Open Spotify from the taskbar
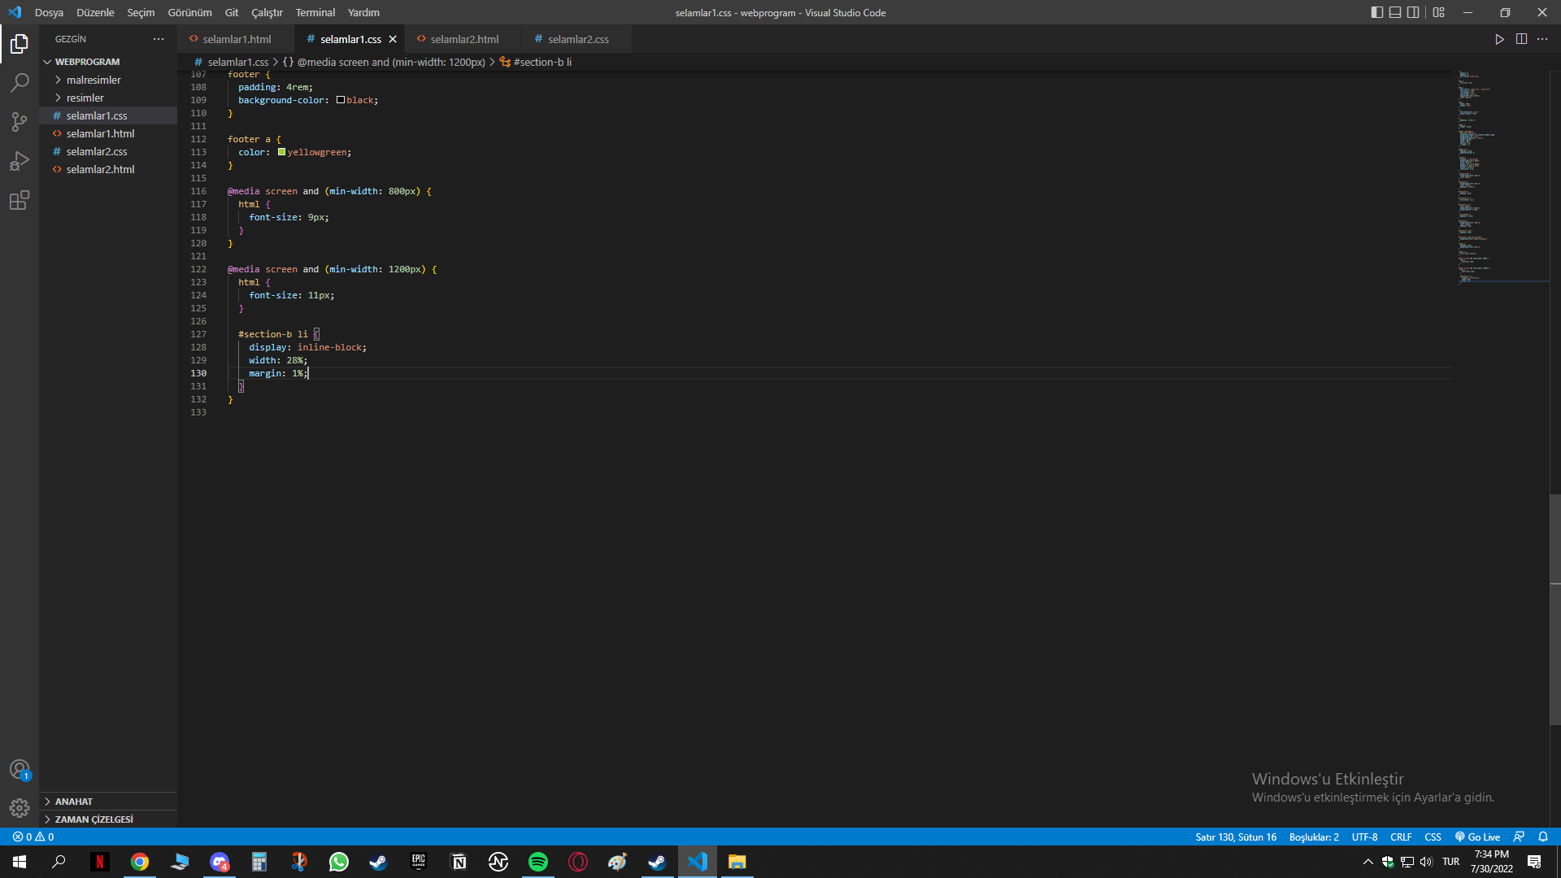This screenshot has width=1561, height=878. [x=538, y=862]
